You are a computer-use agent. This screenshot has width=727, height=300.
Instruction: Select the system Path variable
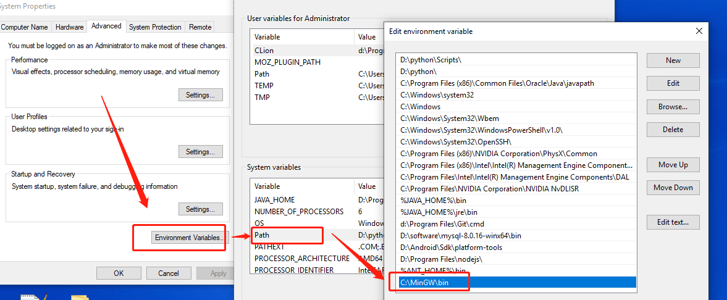coord(317,235)
